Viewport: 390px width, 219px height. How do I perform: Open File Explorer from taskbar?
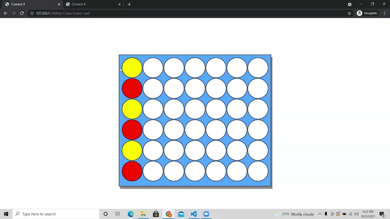point(143,214)
